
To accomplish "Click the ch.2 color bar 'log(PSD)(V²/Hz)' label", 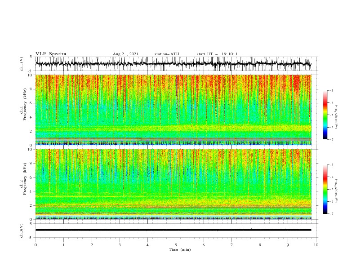I will point(337,191).
